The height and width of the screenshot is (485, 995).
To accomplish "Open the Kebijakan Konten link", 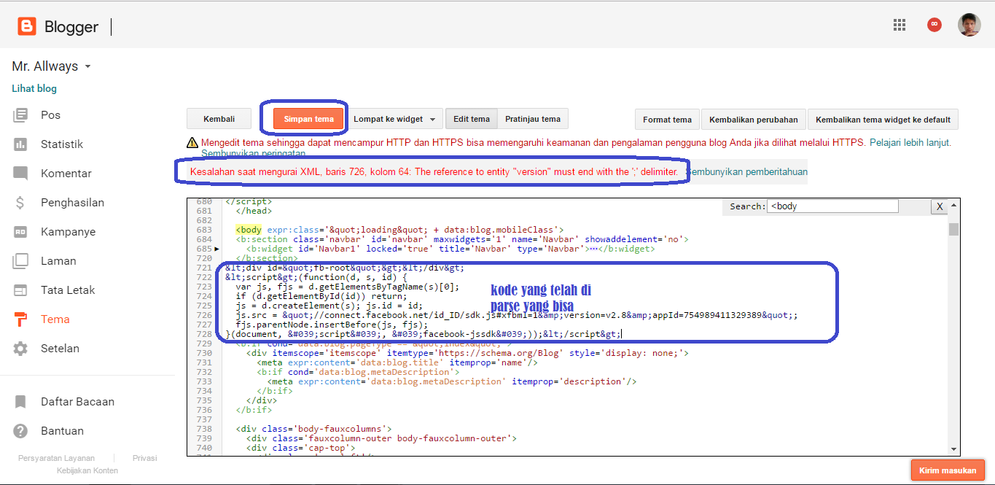I will click(87, 470).
